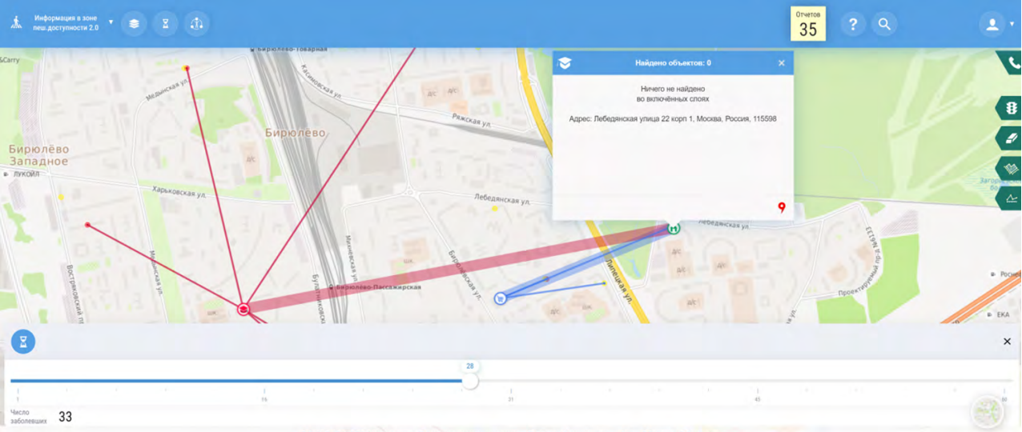Open the phone tab on right edge

tap(1012, 63)
